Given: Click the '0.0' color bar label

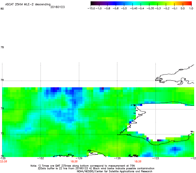Looking at the screenshot, I should (x=183, y=9).
